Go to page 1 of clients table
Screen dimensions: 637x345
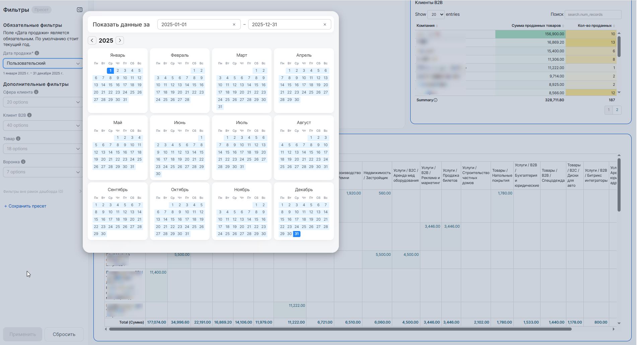click(x=609, y=110)
